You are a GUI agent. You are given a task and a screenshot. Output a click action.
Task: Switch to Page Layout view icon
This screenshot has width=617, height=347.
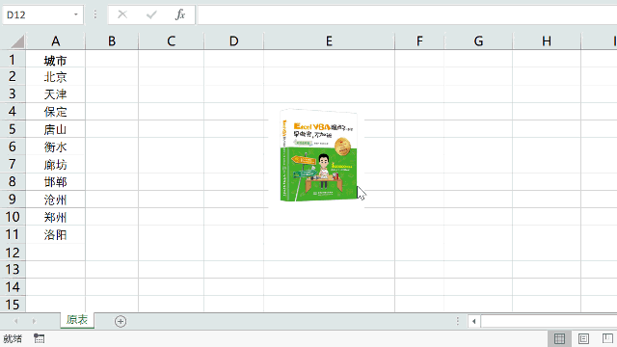583,338
